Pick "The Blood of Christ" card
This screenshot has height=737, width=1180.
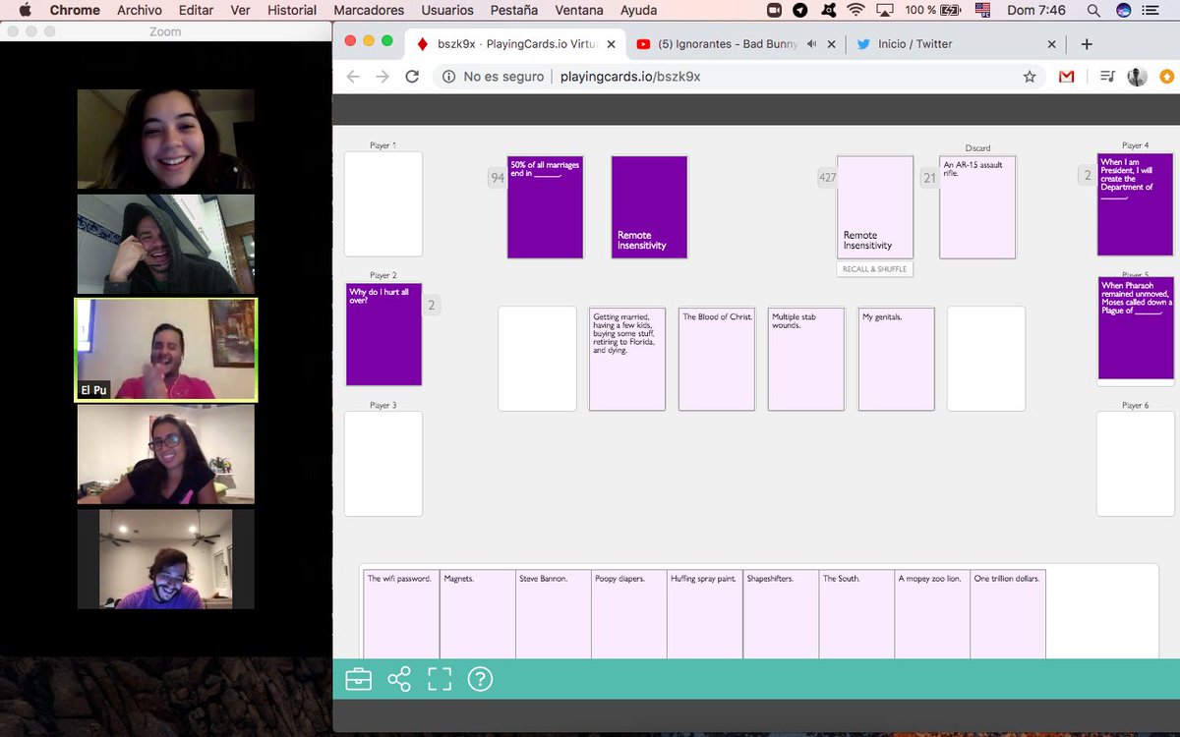(x=717, y=359)
